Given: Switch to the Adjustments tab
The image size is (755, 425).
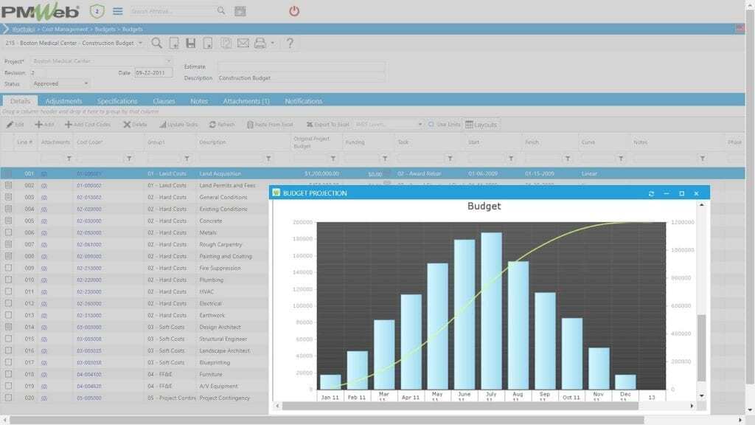Looking at the screenshot, I should coord(63,101).
